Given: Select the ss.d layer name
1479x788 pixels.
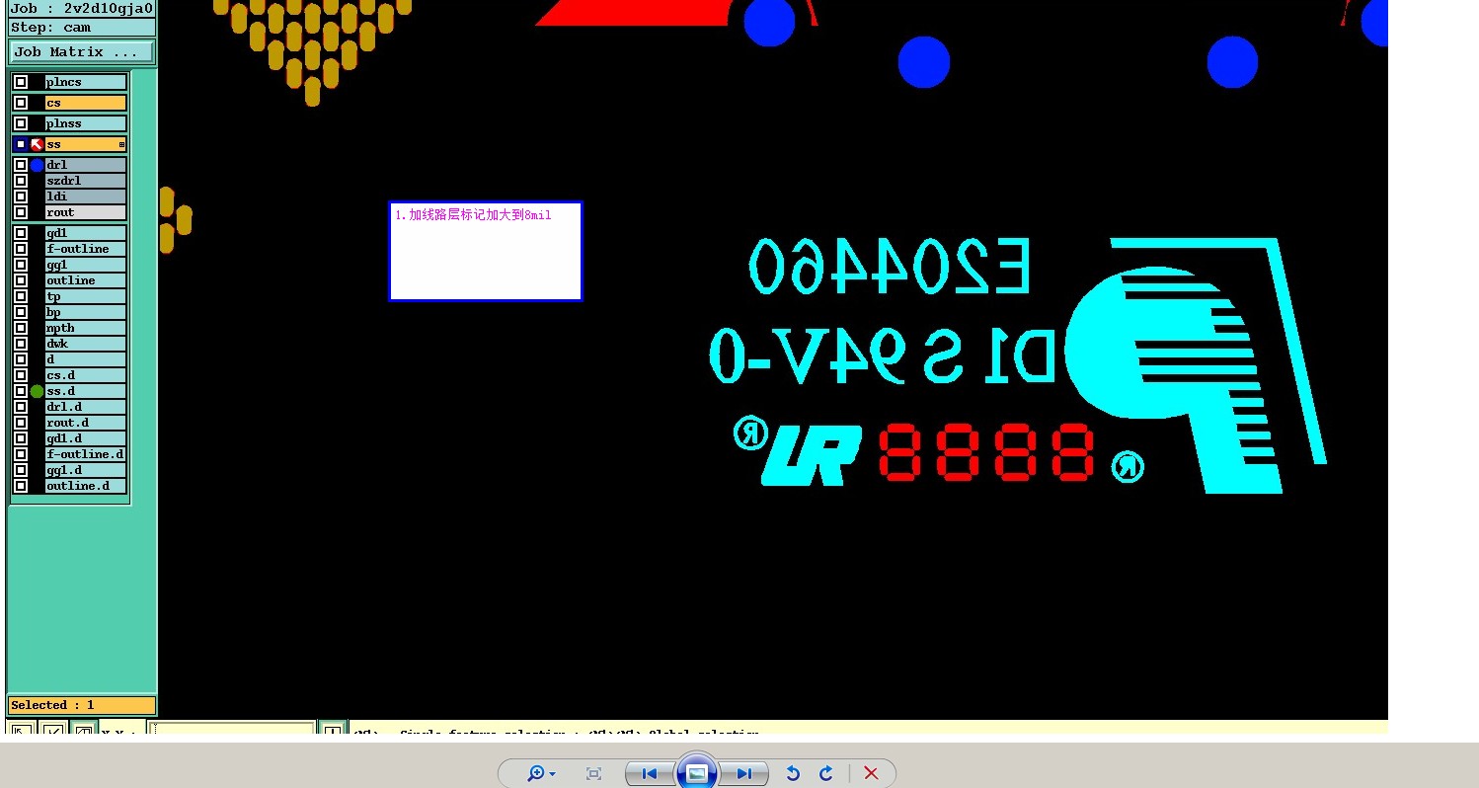Looking at the screenshot, I should point(86,391).
